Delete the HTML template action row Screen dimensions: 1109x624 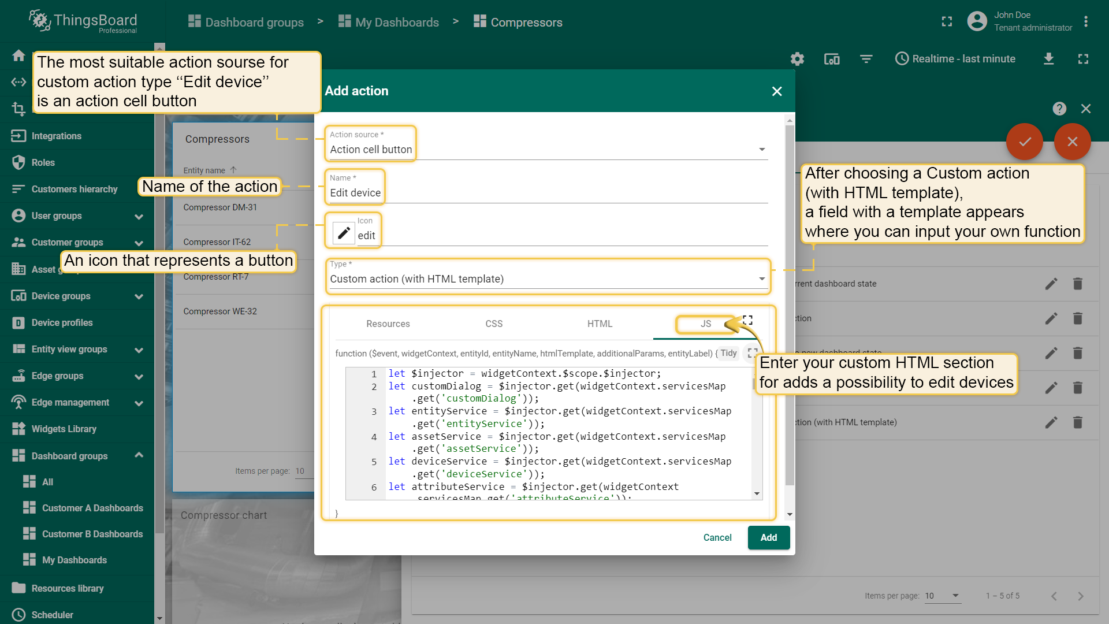(x=1078, y=422)
